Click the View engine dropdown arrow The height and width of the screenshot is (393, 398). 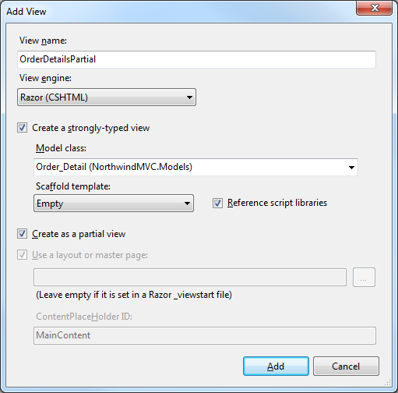(x=189, y=97)
